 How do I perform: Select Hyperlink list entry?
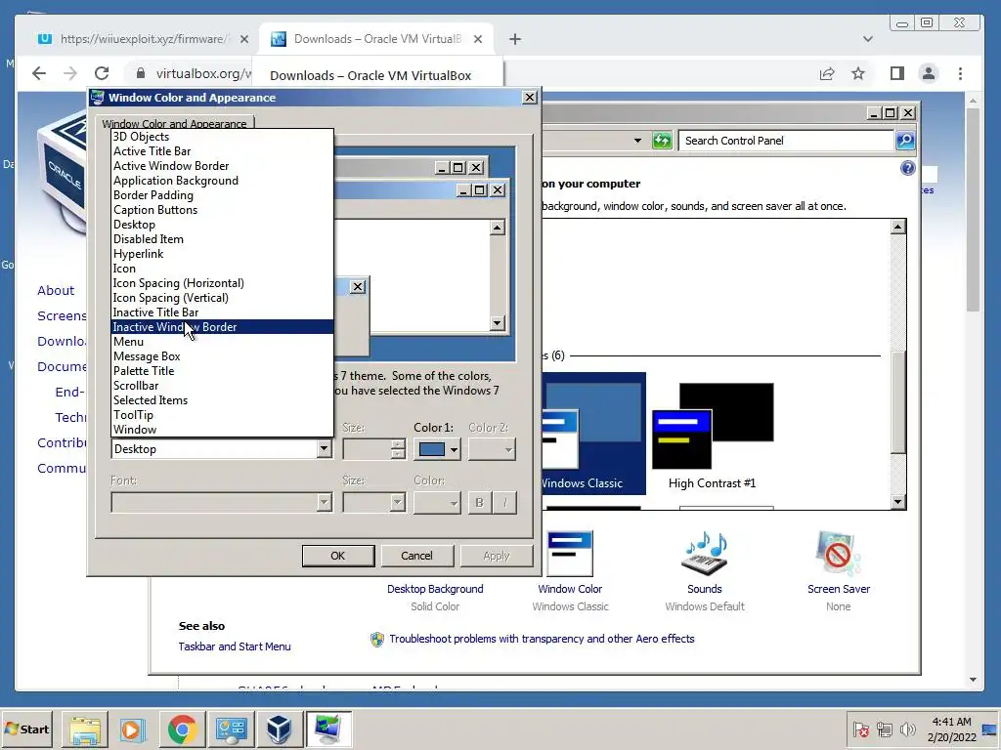point(222,254)
